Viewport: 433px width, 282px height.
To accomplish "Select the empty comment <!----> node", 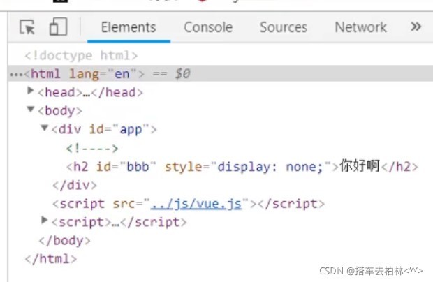I will (92, 149).
